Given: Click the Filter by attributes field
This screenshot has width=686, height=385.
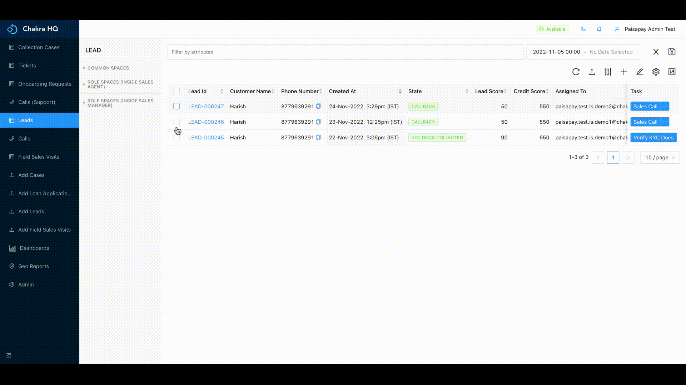Looking at the screenshot, I should pos(345,52).
